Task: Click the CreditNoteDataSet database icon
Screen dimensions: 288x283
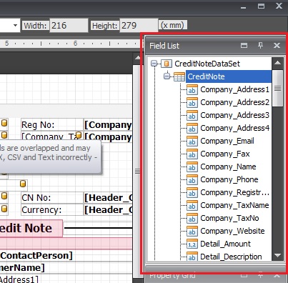Action: click(x=167, y=64)
